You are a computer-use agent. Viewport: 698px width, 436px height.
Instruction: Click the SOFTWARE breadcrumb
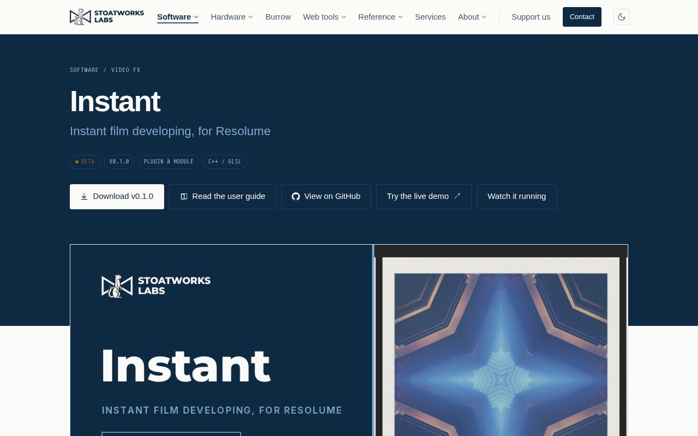tap(85, 70)
